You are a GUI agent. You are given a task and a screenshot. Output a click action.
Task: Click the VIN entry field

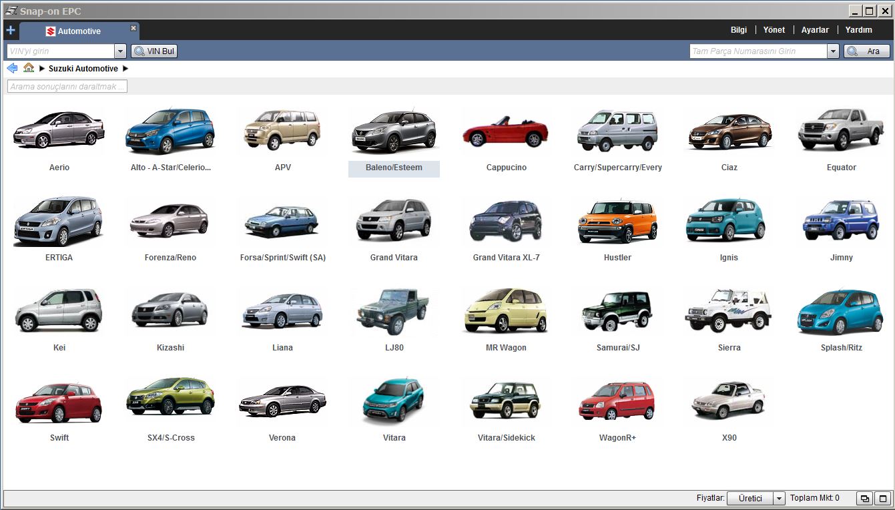(x=61, y=51)
